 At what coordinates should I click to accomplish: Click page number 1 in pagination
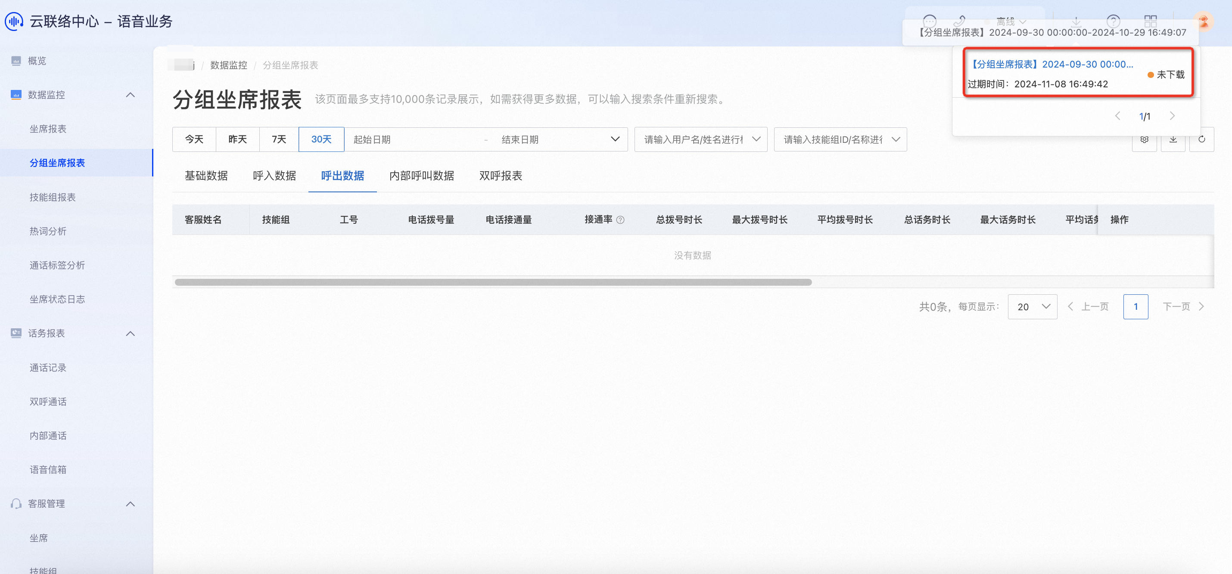pos(1136,307)
